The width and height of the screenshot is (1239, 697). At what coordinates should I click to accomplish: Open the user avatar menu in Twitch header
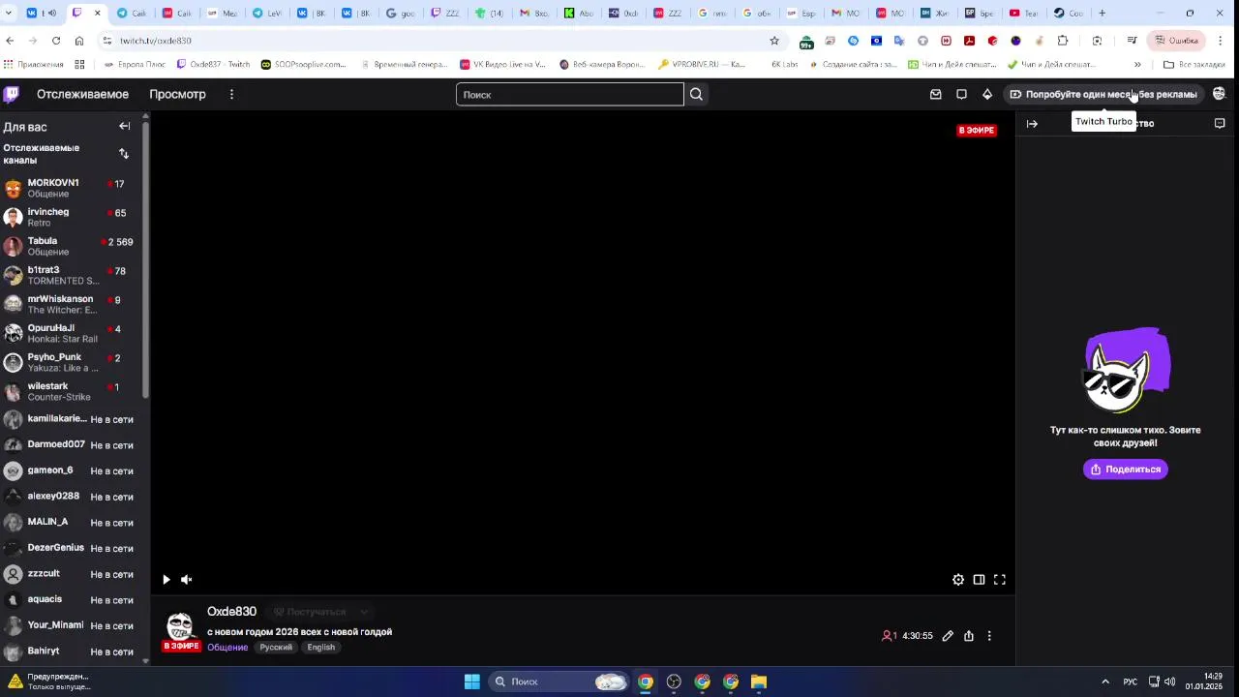(x=1219, y=94)
